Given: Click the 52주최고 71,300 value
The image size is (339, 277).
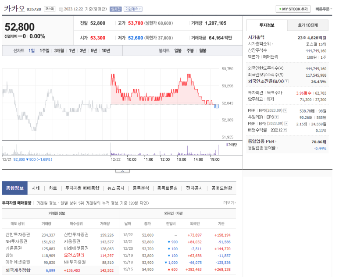Looking at the screenshot, I should coord(306,99).
